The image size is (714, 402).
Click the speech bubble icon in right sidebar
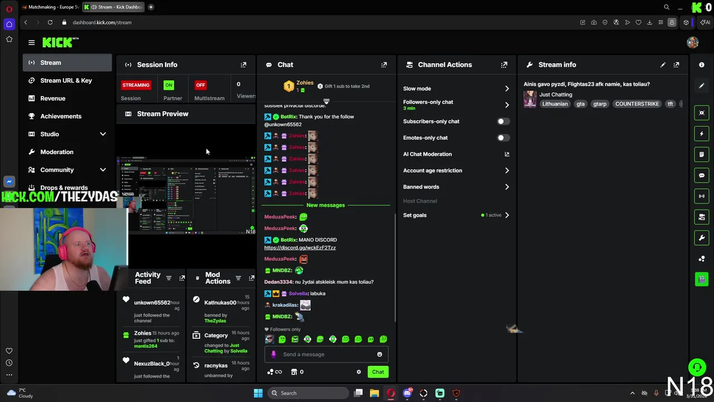[x=702, y=175]
